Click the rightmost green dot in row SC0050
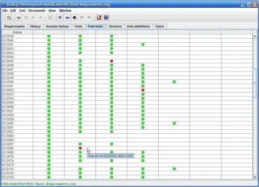 [x=174, y=82]
